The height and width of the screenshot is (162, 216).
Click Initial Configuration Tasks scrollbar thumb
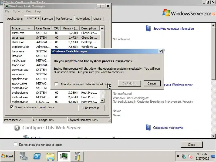[x=213, y=53]
